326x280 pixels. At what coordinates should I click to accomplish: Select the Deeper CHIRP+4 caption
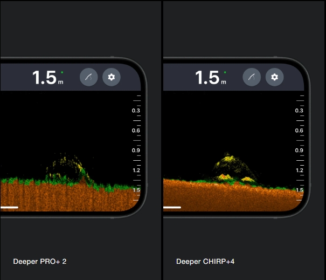coord(205,262)
